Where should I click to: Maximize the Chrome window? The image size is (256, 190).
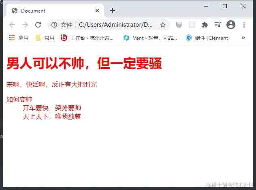click(x=225, y=6)
